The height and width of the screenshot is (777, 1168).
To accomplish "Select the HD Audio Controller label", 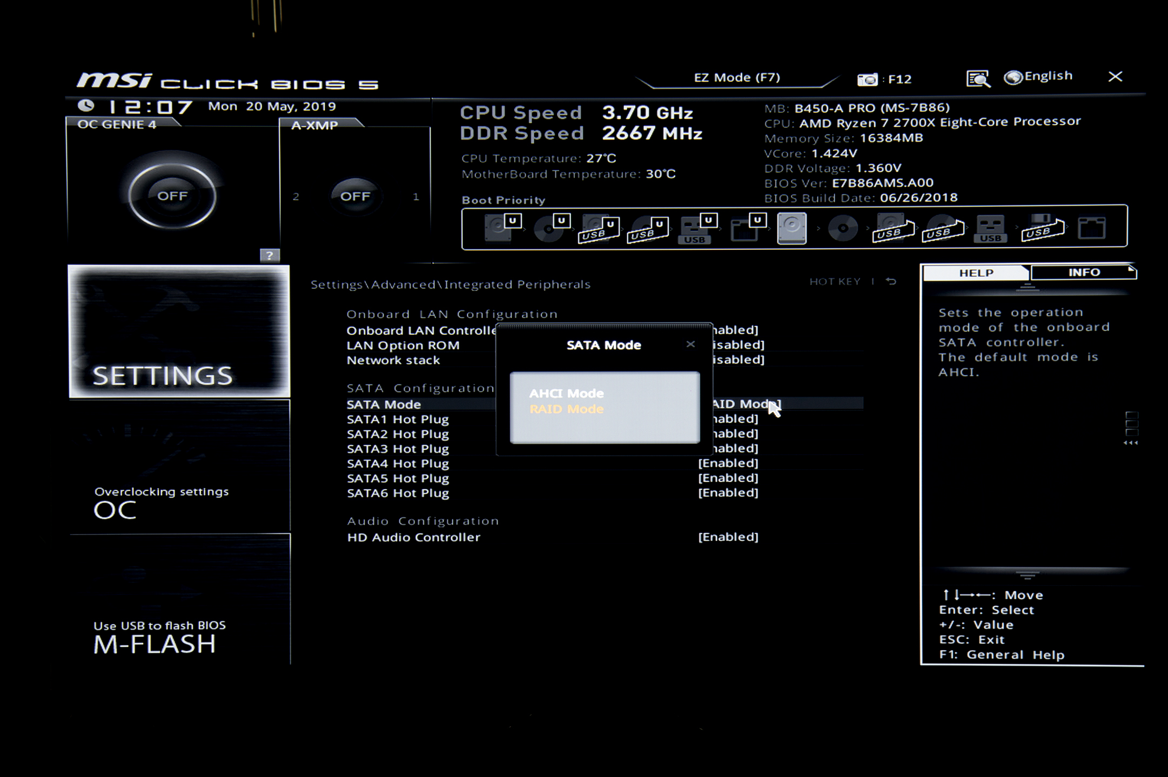I will pos(413,537).
